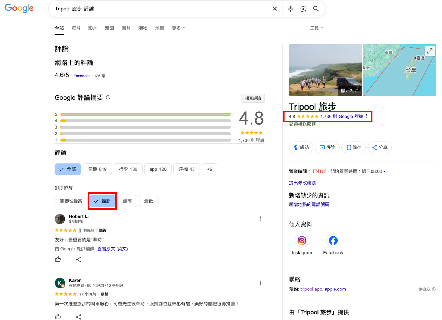442x320 pixels.
Task: Filter reviews by 行李 130
Action: [x=128, y=169]
